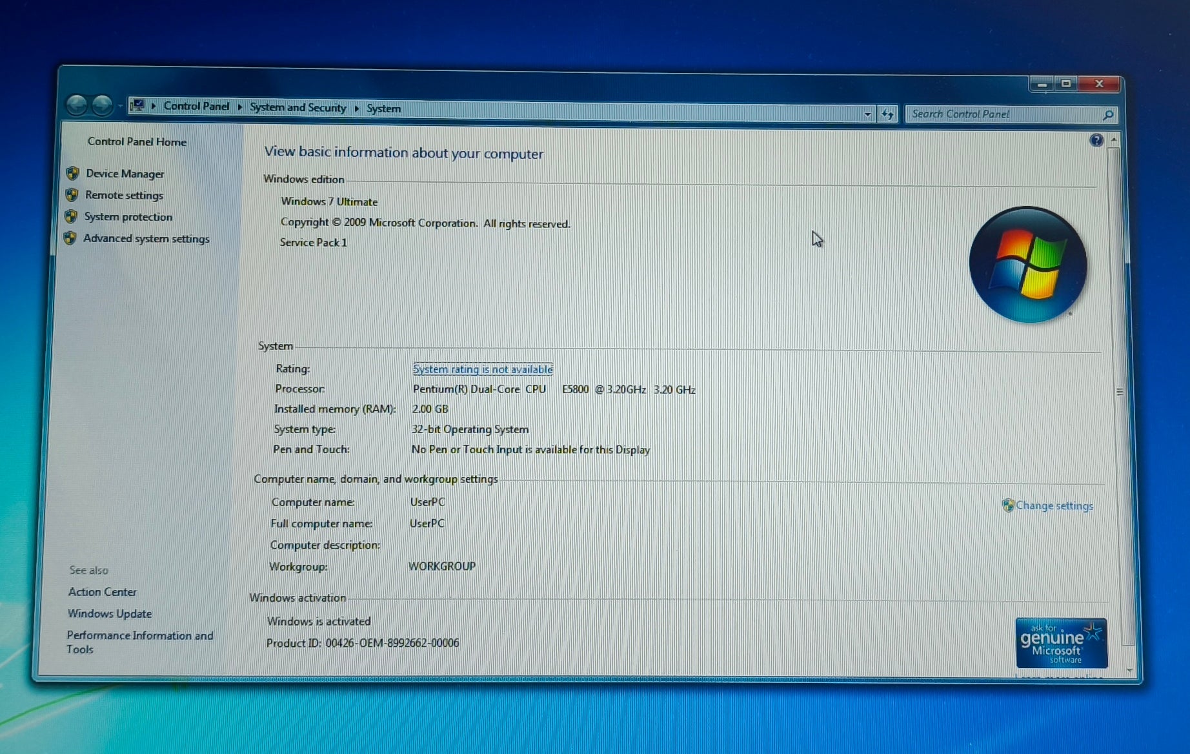1190x754 pixels.
Task: Select the System breadcrumb
Action: click(383, 108)
